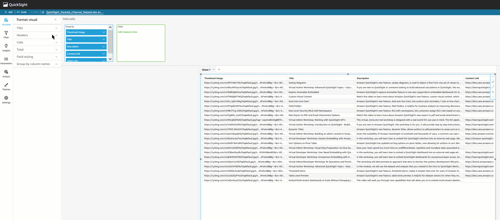Expand Group-by column names section
This screenshot has width=500, height=220.
(37, 64)
